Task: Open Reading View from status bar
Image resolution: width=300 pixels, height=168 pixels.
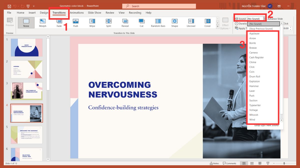Action: (260, 163)
